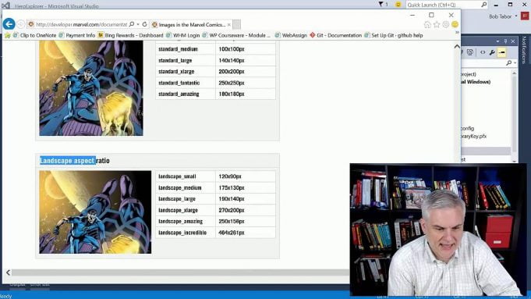The image size is (531, 299).
Task: Click the Add to favorites bar star icon
Action: [x=8, y=35]
